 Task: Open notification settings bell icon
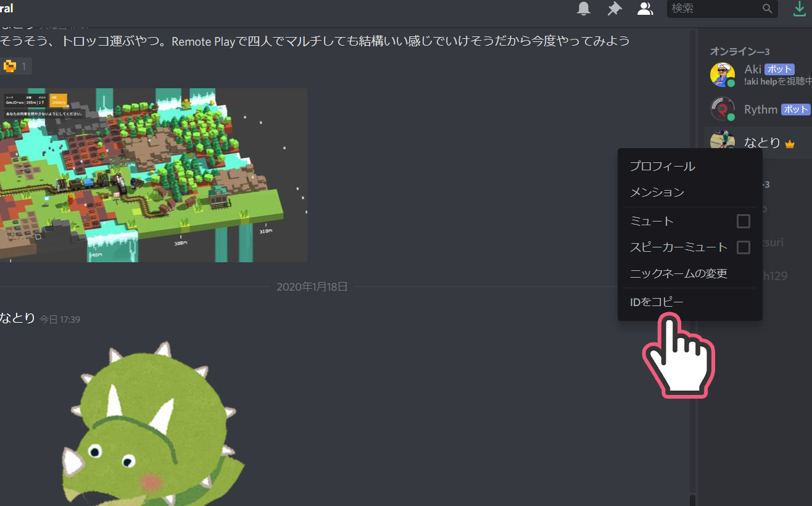click(583, 9)
